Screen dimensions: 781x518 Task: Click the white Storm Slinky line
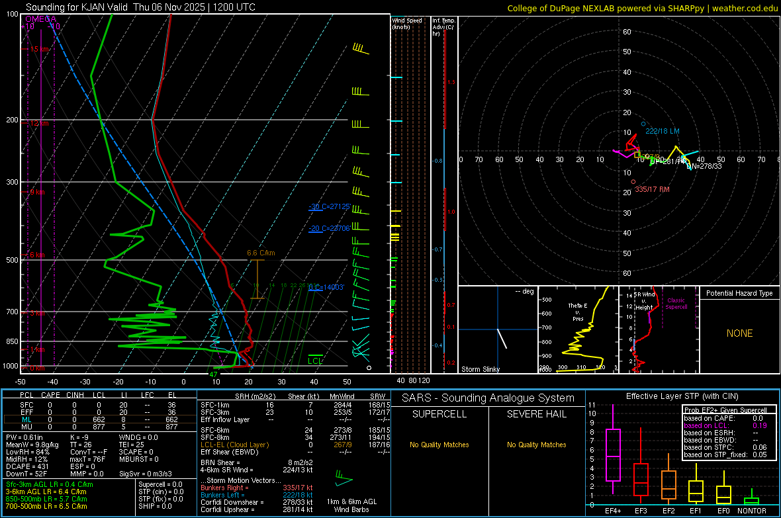[x=502, y=339]
